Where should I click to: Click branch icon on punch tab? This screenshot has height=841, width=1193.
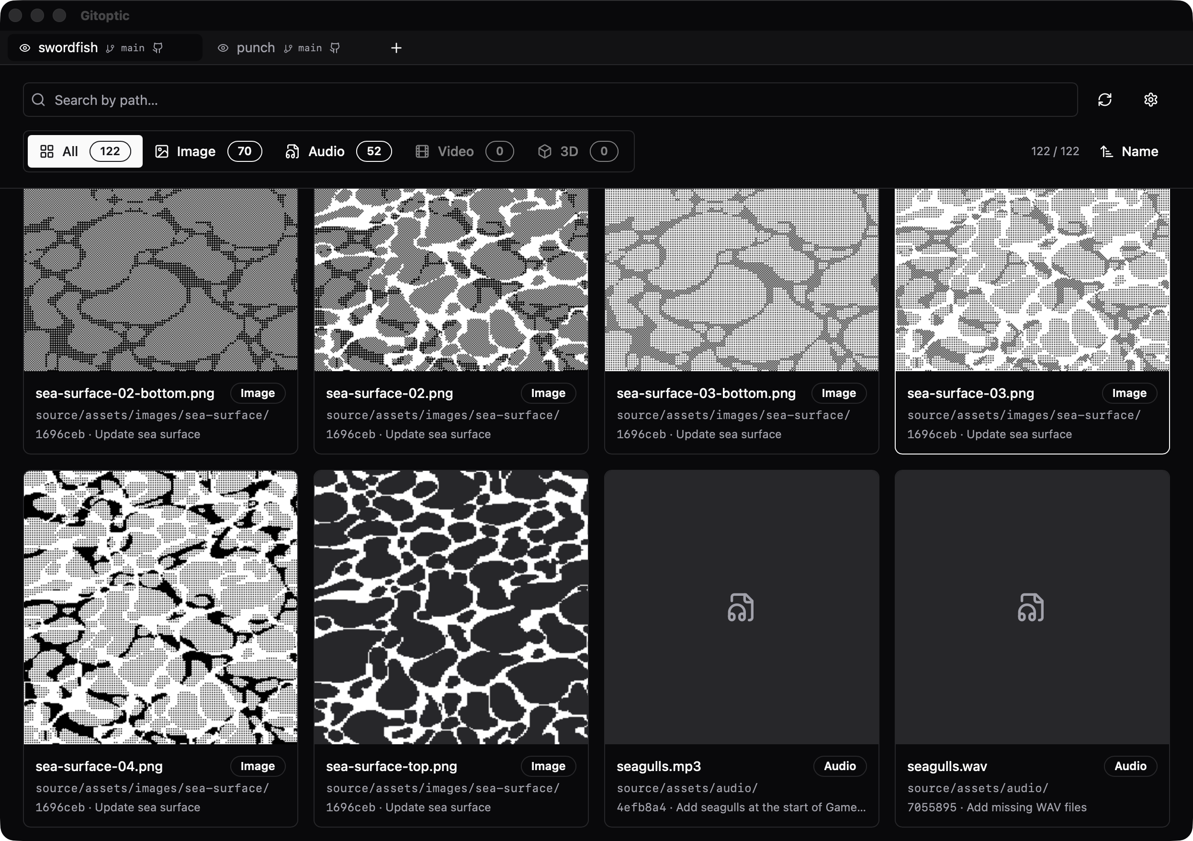(288, 48)
